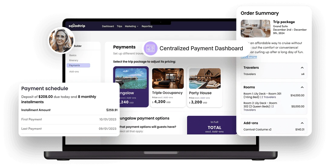Viewport: 329px width, 167px height.
Task: Click the squadtrip logo
Action: coord(77,26)
